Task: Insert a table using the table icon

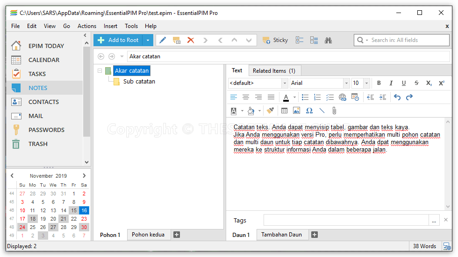Action: [x=284, y=111]
